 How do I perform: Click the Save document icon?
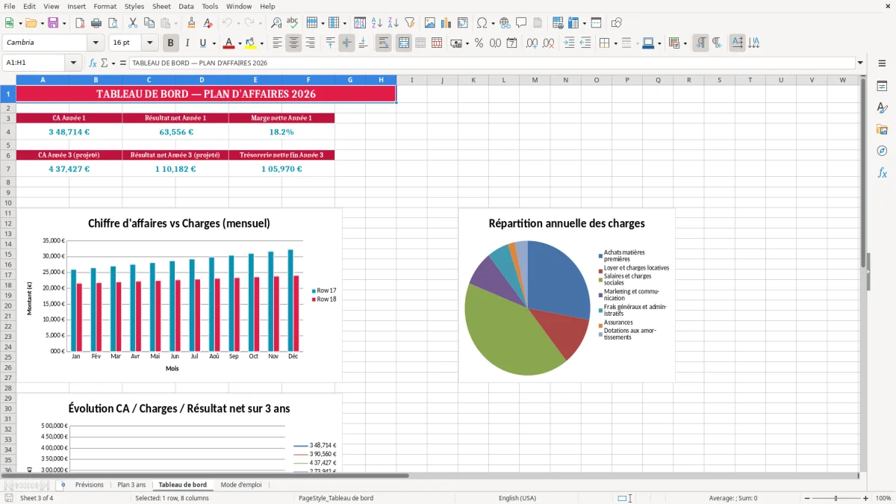pos(53,23)
